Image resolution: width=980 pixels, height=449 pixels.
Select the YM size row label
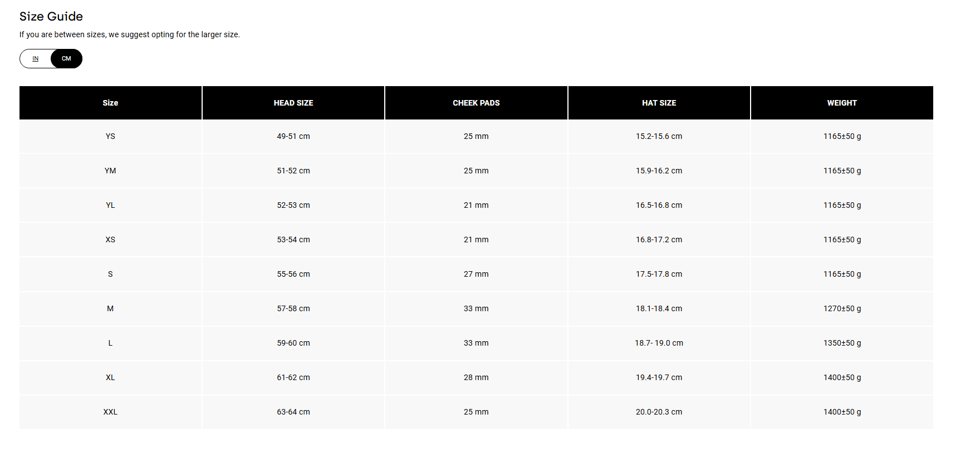pyautogui.click(x=110, y=171)
